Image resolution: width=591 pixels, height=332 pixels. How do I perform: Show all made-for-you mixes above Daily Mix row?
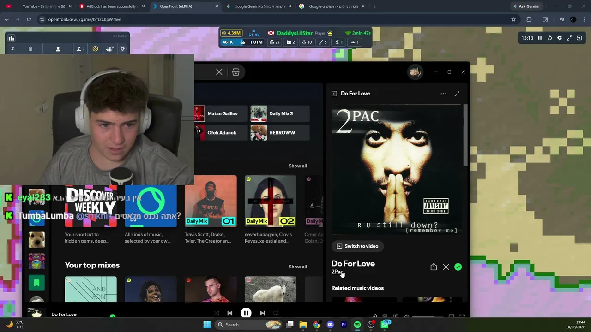point(298,166)
